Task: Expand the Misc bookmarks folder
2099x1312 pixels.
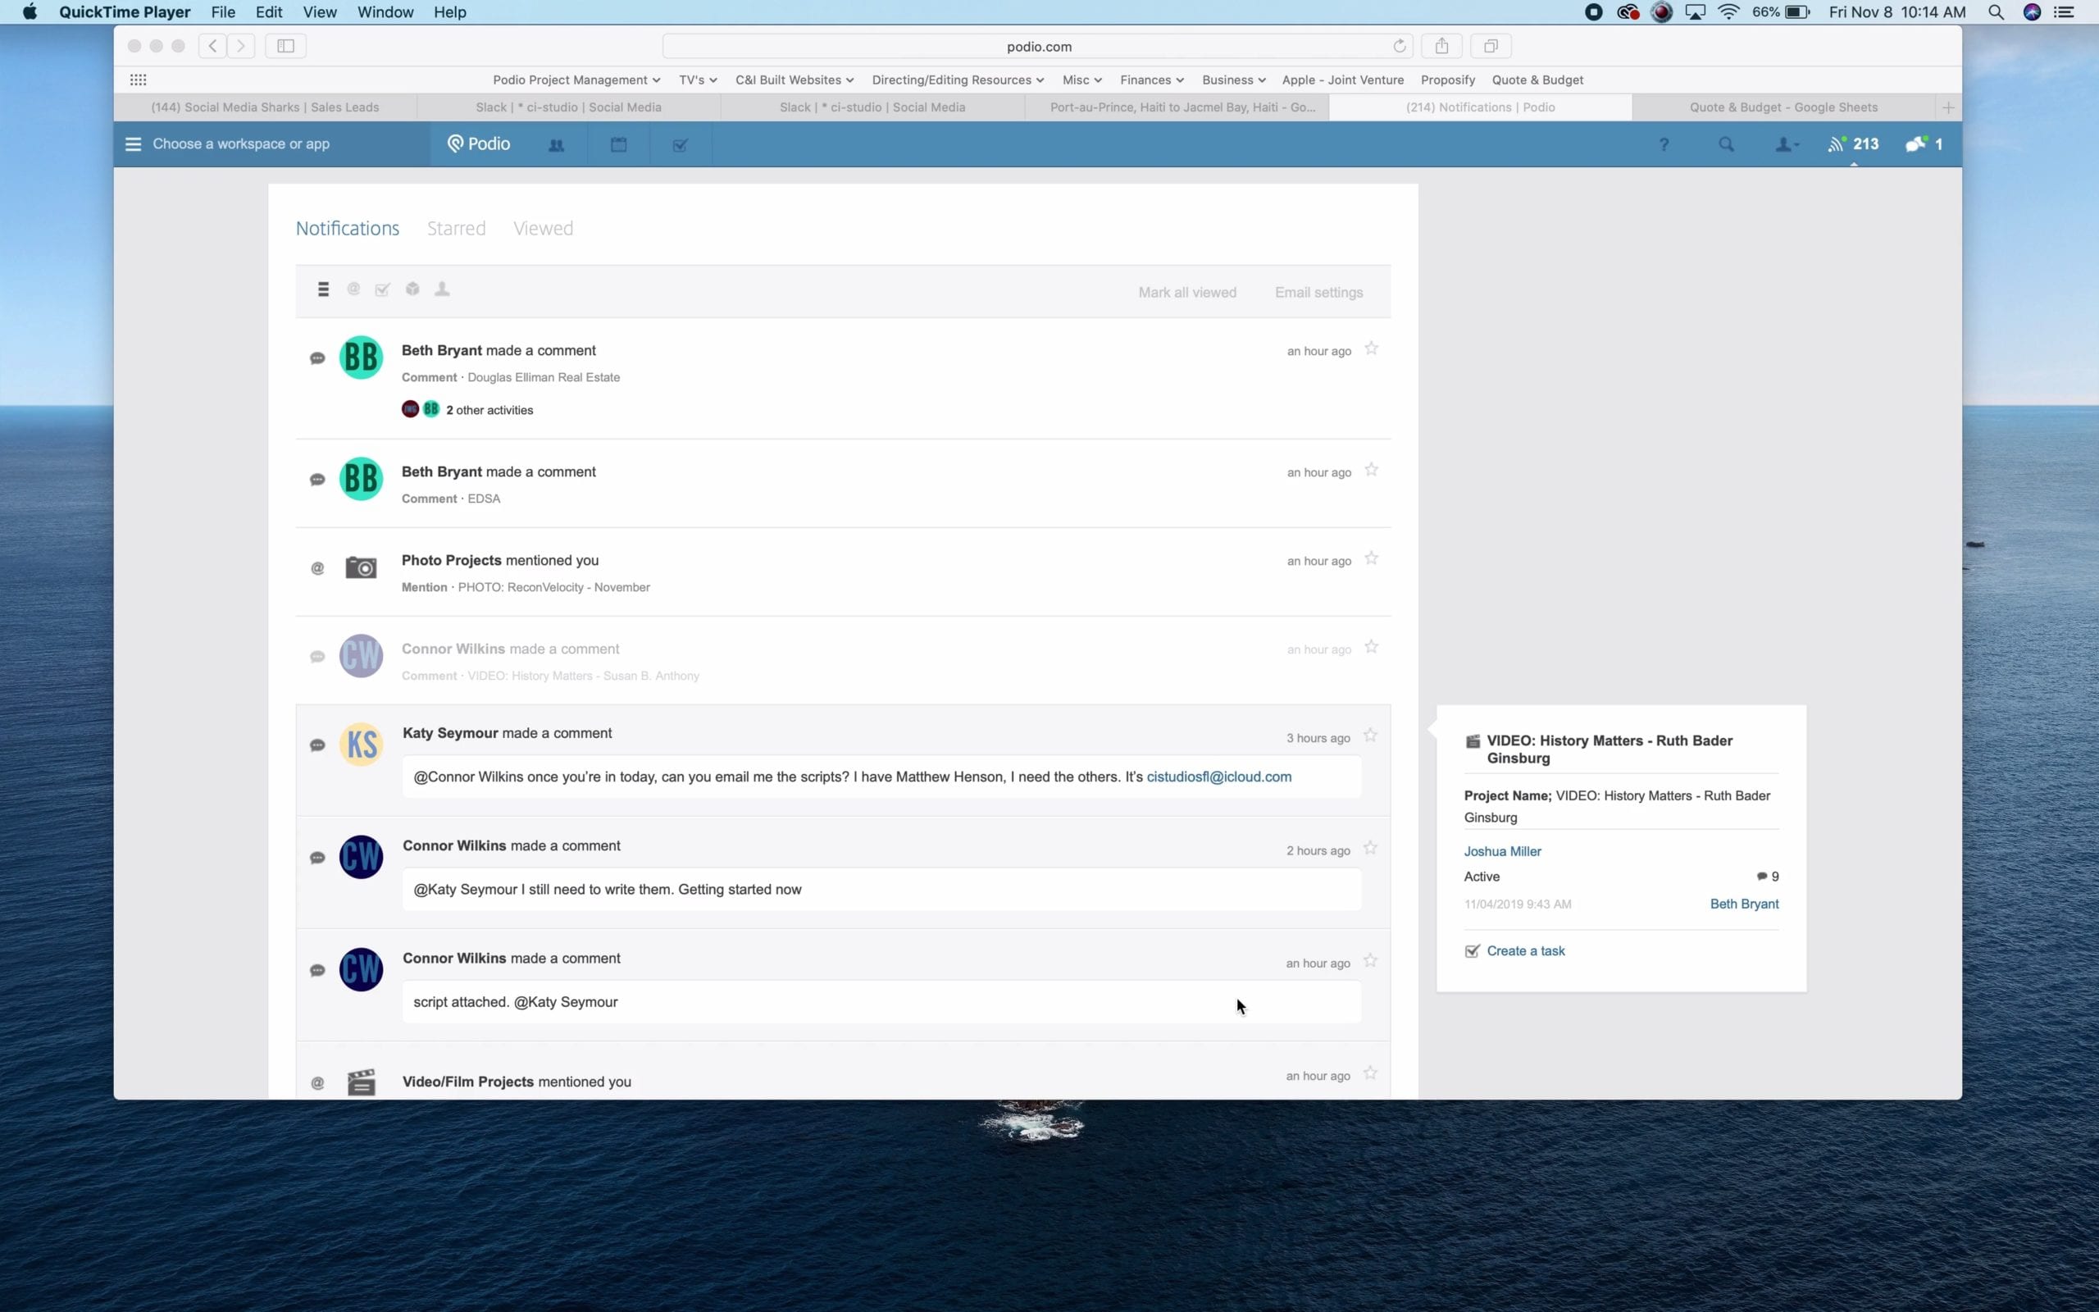Action: (1081, 80)
